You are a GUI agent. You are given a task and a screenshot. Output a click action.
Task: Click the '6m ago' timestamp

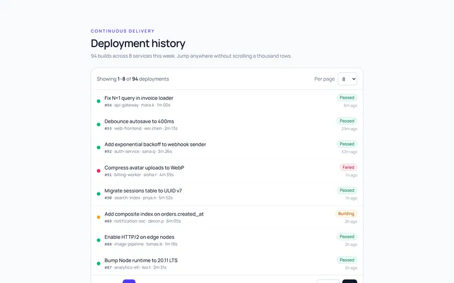point(351,106)
